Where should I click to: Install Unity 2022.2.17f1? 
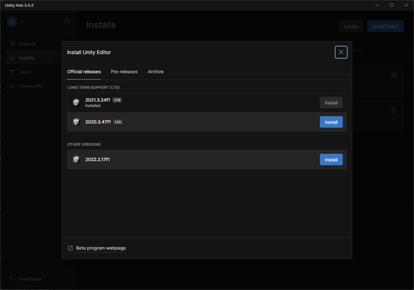(331, 159)
